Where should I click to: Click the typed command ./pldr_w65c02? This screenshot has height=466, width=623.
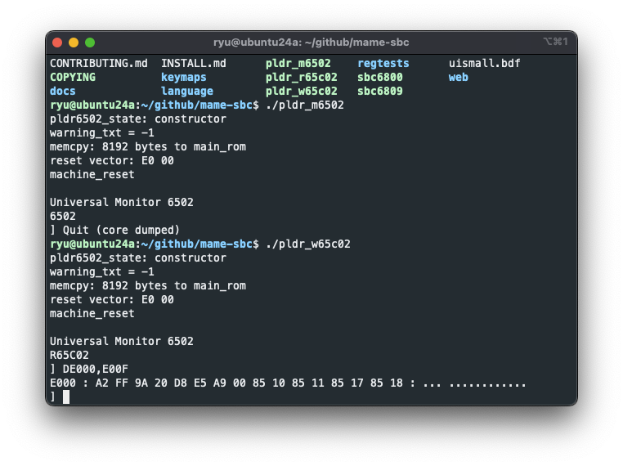click(x=308, y=244)
